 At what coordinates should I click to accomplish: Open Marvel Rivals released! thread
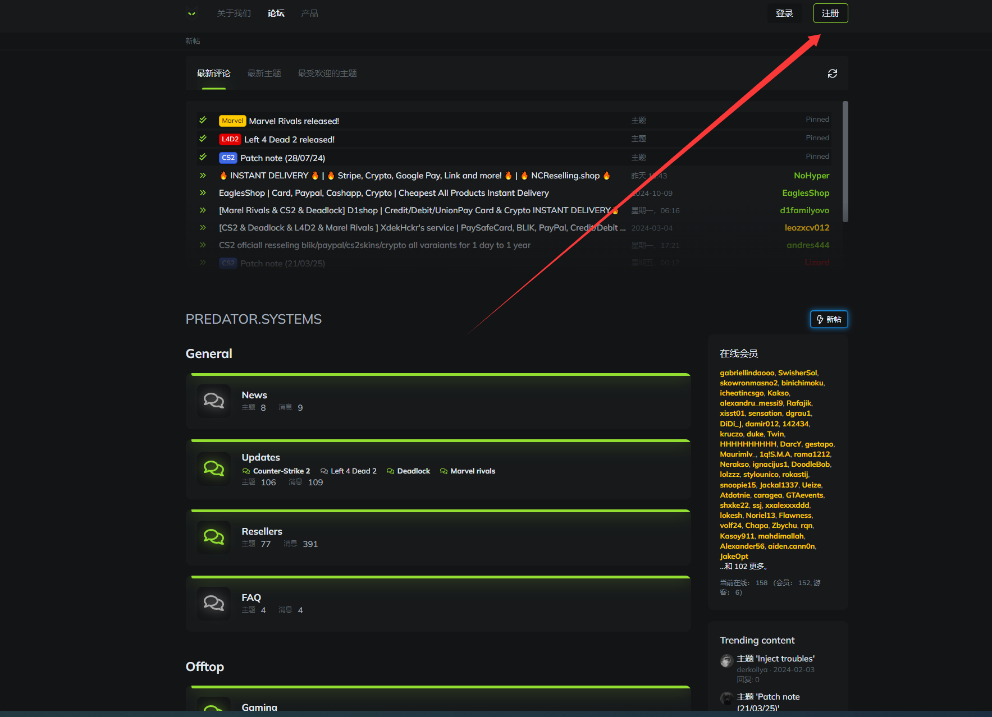coord(294,121)
